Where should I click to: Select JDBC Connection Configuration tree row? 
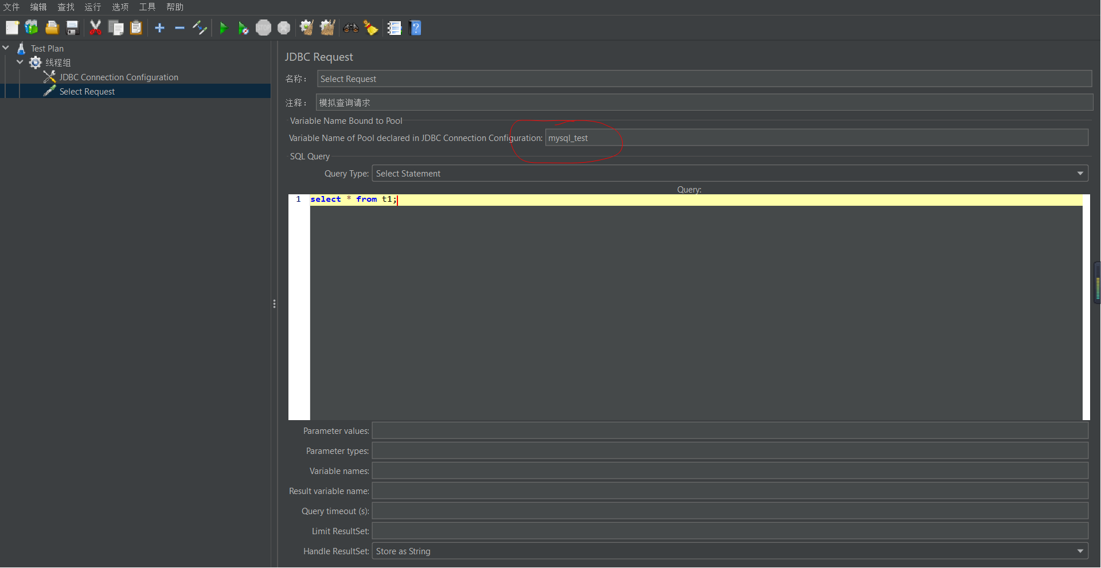(119, 77)
